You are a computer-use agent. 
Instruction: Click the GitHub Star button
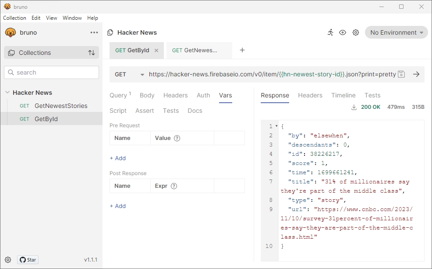coord(28,260)
